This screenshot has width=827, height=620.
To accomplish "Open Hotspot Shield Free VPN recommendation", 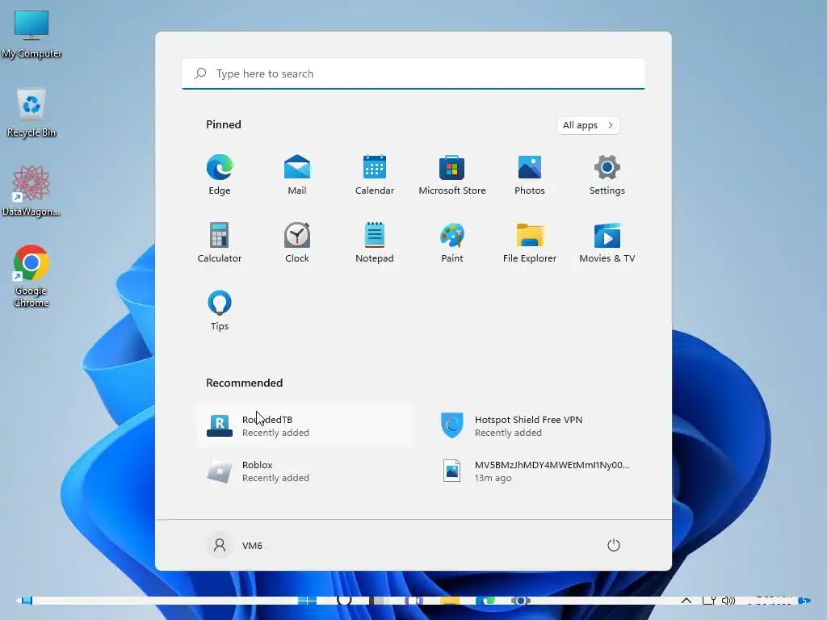I will click(x=538, y=426).
